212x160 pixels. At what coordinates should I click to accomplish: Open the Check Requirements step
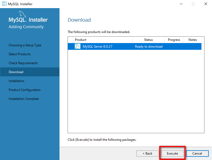tap(23, 63)
